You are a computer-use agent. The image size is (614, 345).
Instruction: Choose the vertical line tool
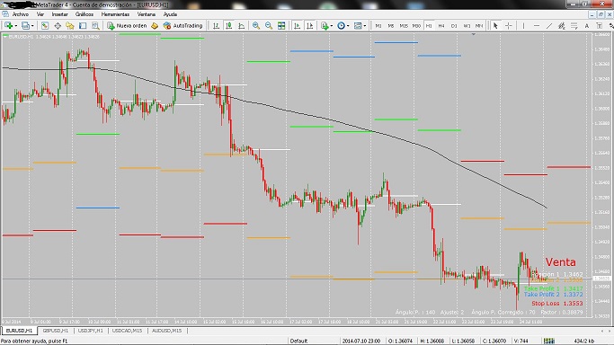(523, 25)
